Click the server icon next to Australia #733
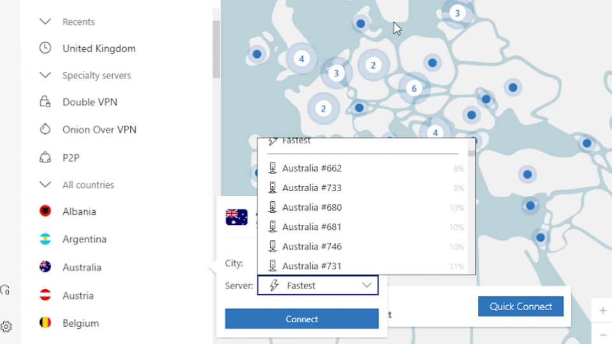 (x=272, y=187)
